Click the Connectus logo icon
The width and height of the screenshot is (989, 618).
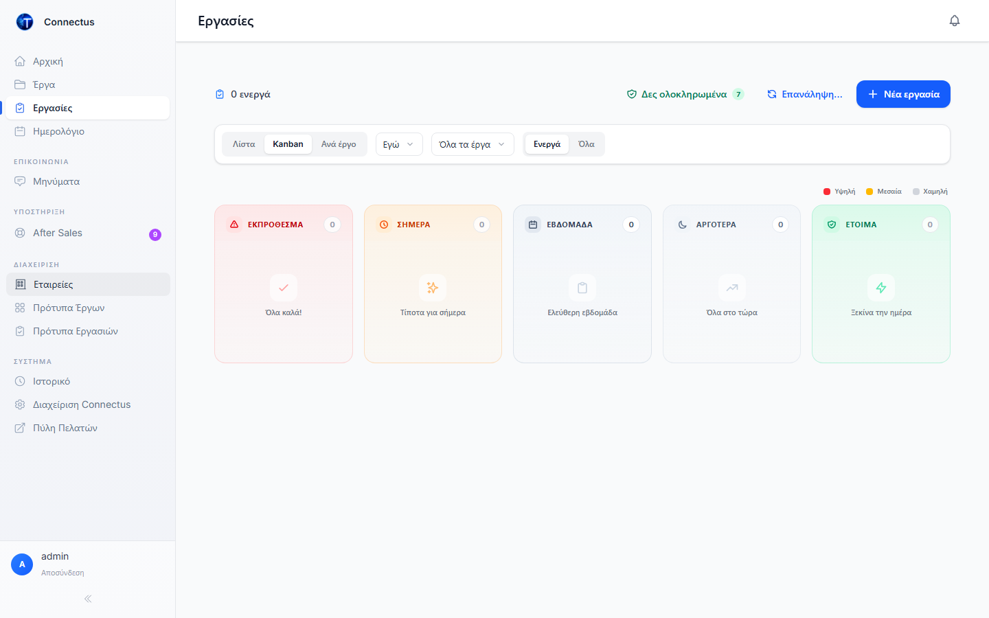[x=25, y=22]
